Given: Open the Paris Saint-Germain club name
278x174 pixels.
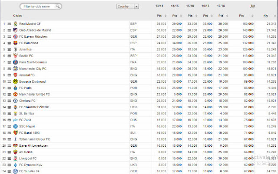Looking at the screenshot, I should coord(33,62).
